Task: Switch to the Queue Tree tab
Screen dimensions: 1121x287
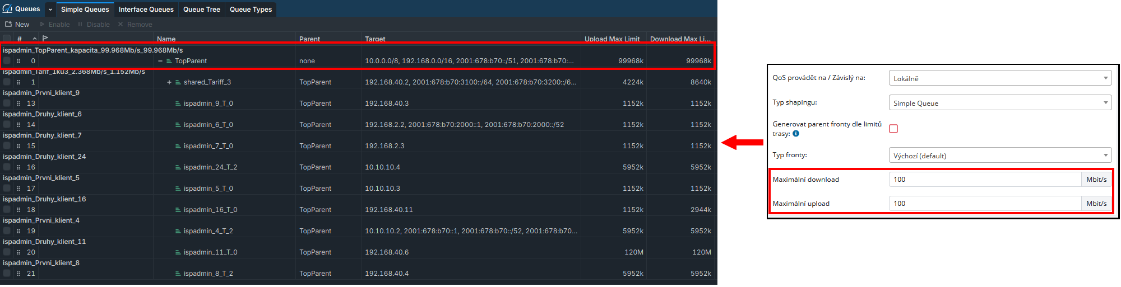Action: point(201,10)
